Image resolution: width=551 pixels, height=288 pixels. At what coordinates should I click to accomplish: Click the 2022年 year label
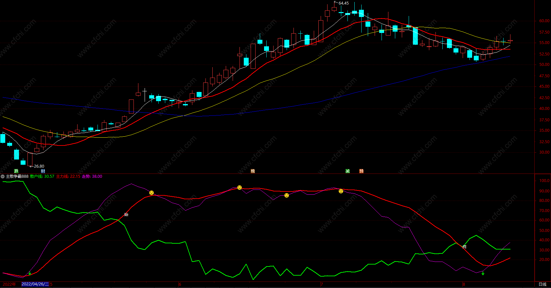[x=9, y=284]
